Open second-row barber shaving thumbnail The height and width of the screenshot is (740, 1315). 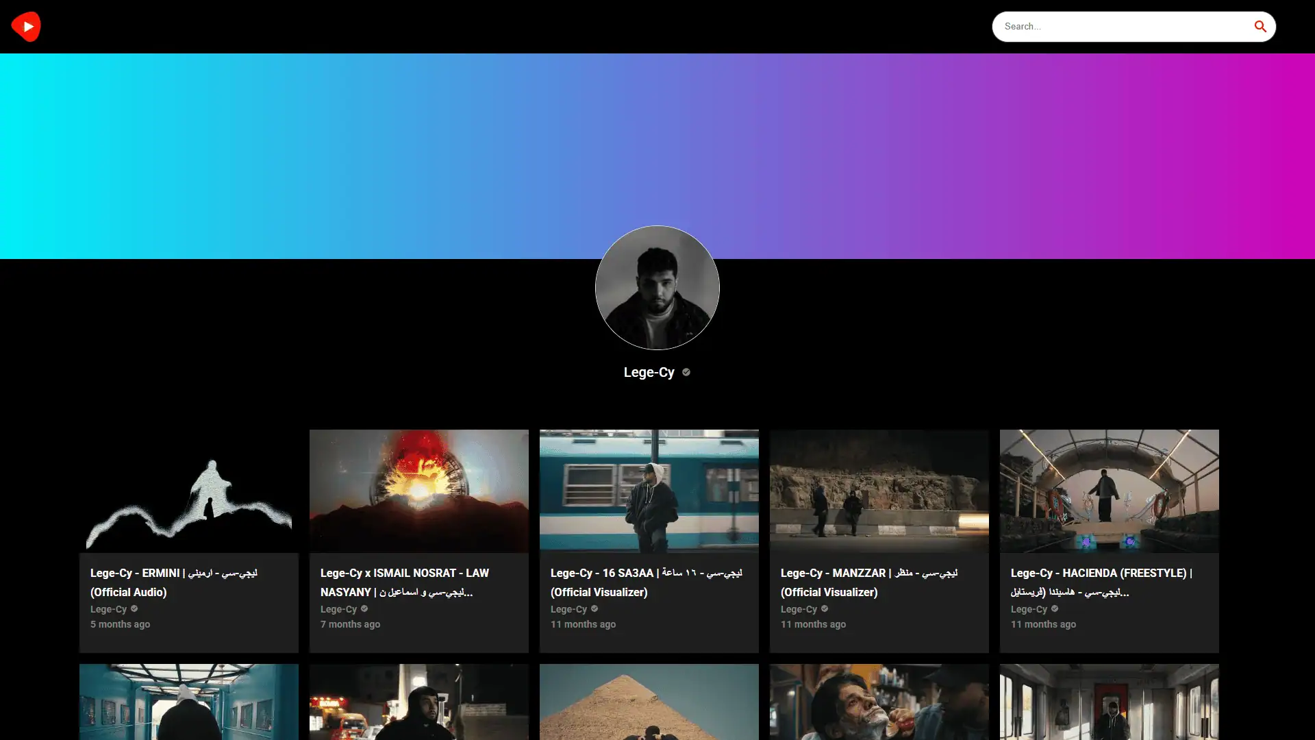879,702
